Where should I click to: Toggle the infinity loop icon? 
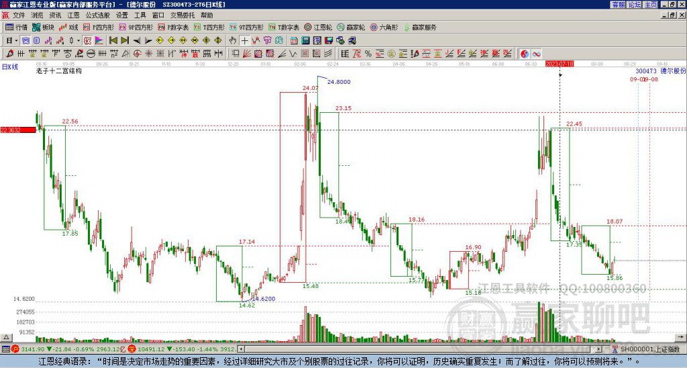point(536,54)
